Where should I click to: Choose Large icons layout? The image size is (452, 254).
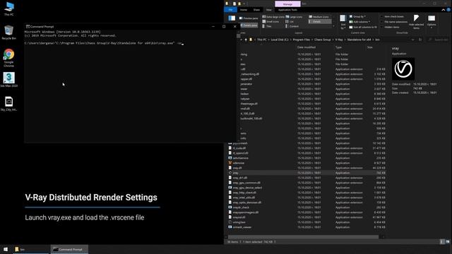pyautogui.click(x=295, y=17)
